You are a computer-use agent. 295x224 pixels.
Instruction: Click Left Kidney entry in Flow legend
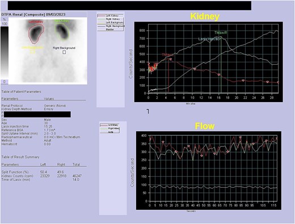pos(109,125)
